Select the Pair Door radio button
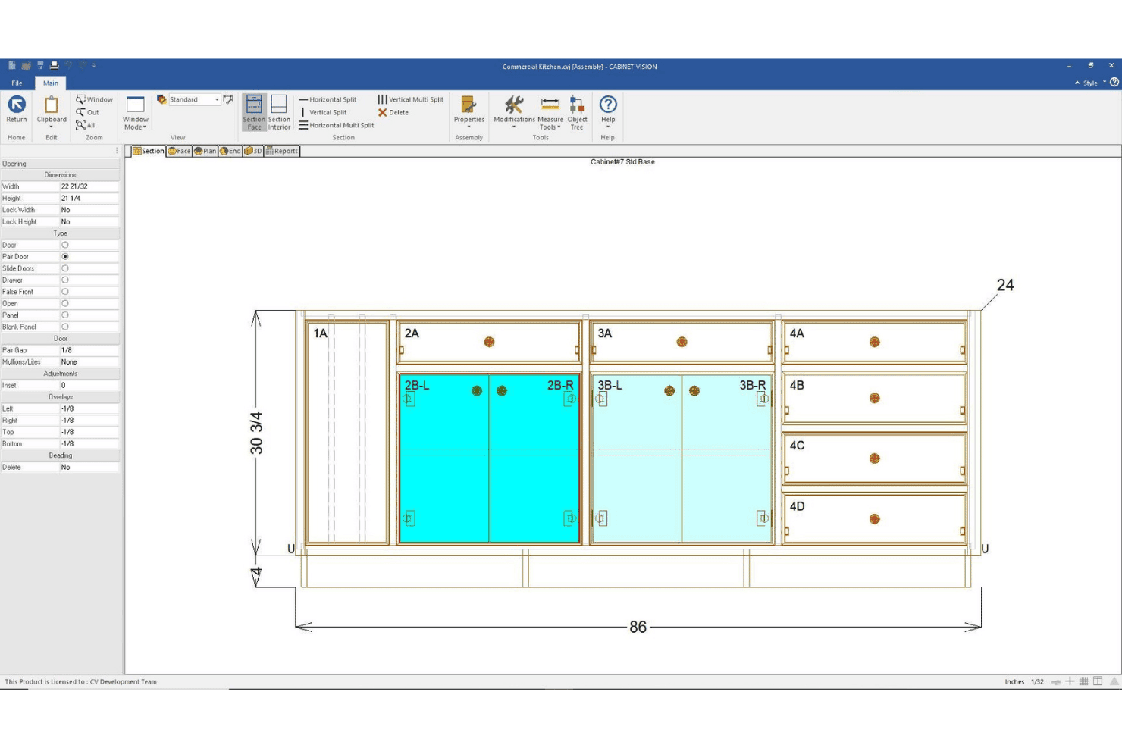Viewport: 1122px width, 748px height. (x=65, y=257)
